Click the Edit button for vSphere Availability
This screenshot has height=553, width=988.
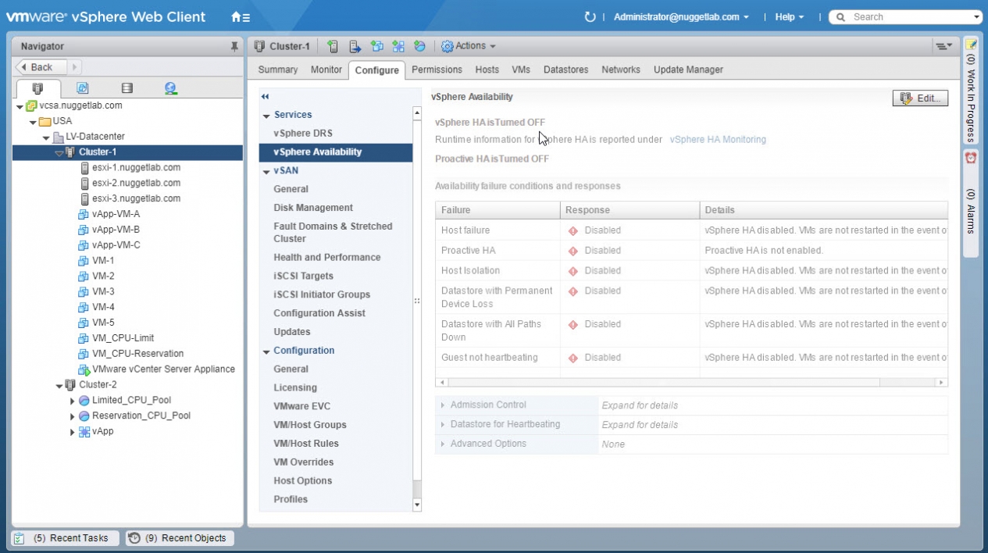click(920, 98)
